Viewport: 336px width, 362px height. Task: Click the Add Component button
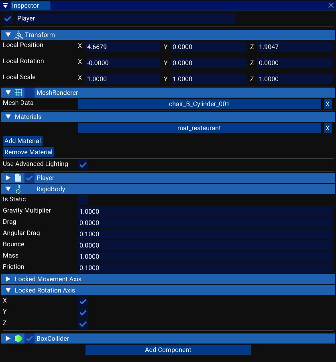[x=168, y=350]
